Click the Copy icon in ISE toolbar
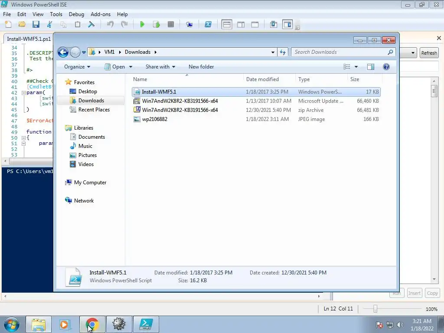 [x=63, y=24]
